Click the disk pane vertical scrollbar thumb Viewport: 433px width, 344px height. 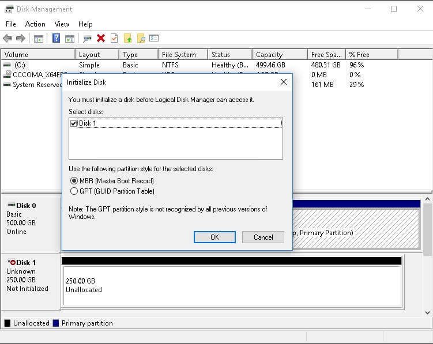click(427, 230)
